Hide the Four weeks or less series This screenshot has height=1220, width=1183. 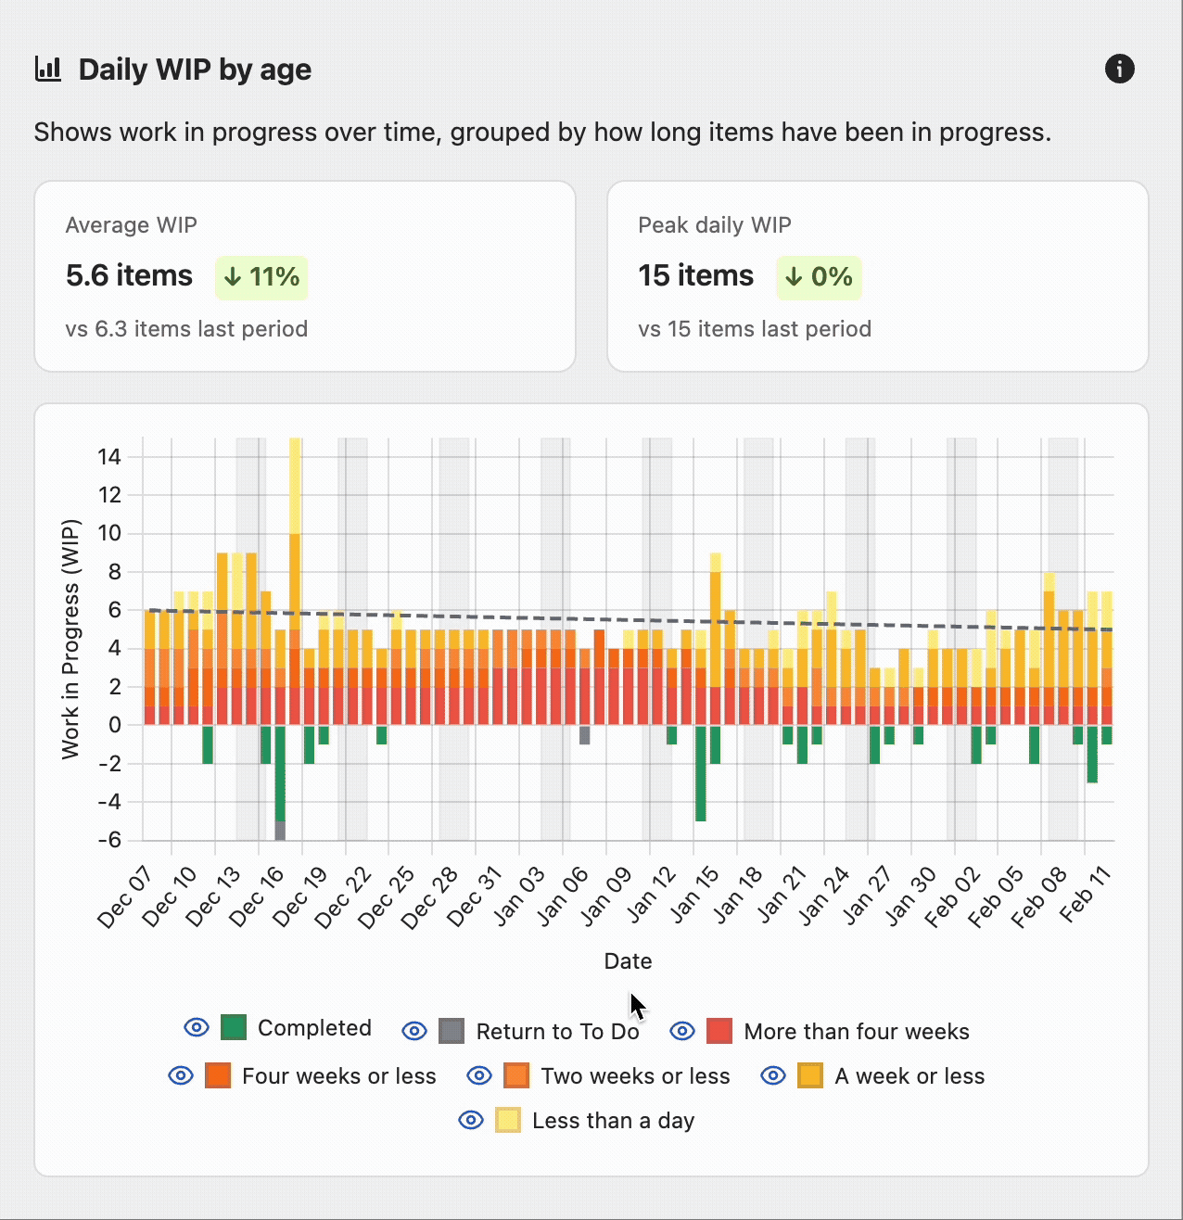click(181, 1075)
